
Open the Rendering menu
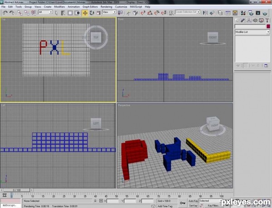click(x=107, y=7)
